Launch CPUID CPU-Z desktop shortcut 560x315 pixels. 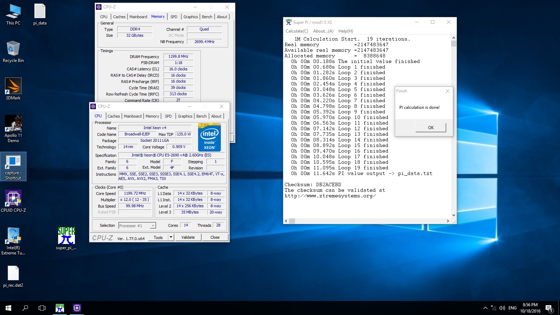pyautogui.click(x=13, y=201)
